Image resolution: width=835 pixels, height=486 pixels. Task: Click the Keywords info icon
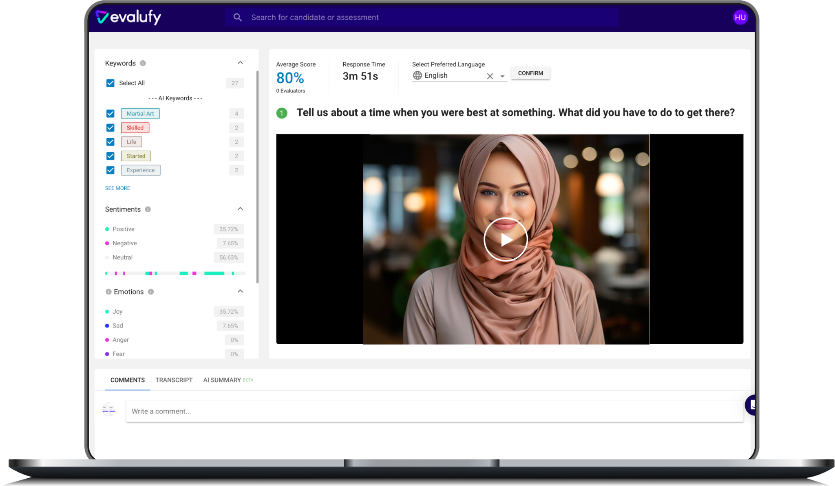143,63
